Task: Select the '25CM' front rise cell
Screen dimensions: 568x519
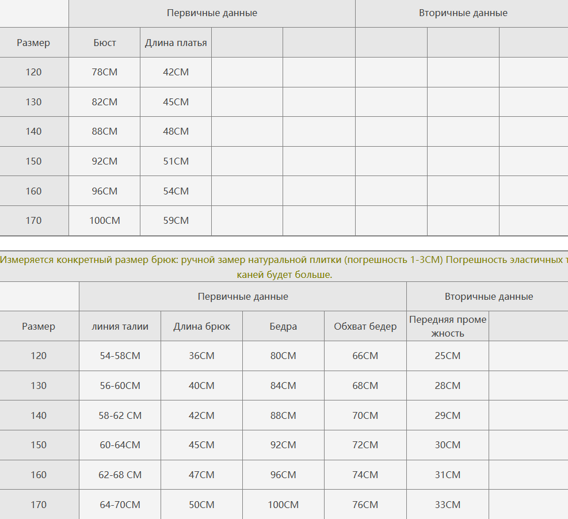Action: (x=447, y=356)
